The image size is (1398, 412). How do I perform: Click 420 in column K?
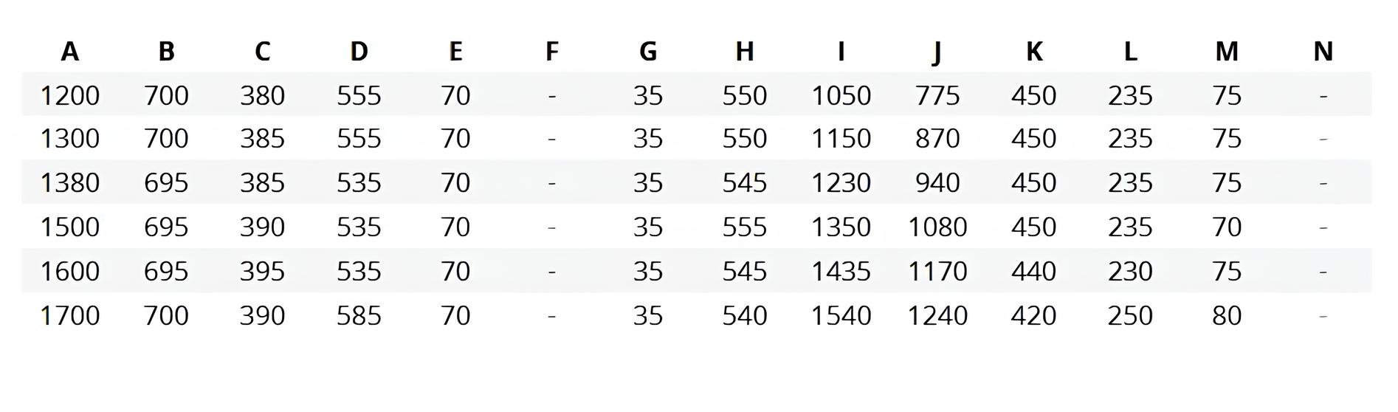1033,315
